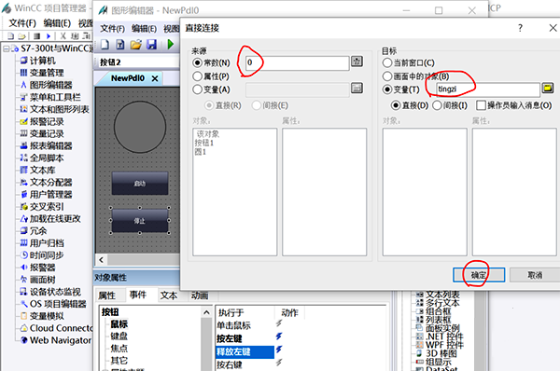Click scroll-left arrow under the drawing canvas

pos(101,260)
